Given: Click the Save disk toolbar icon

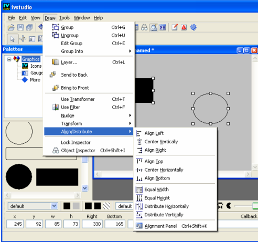Looking at the screenshot, I should [x=20, y=27].
